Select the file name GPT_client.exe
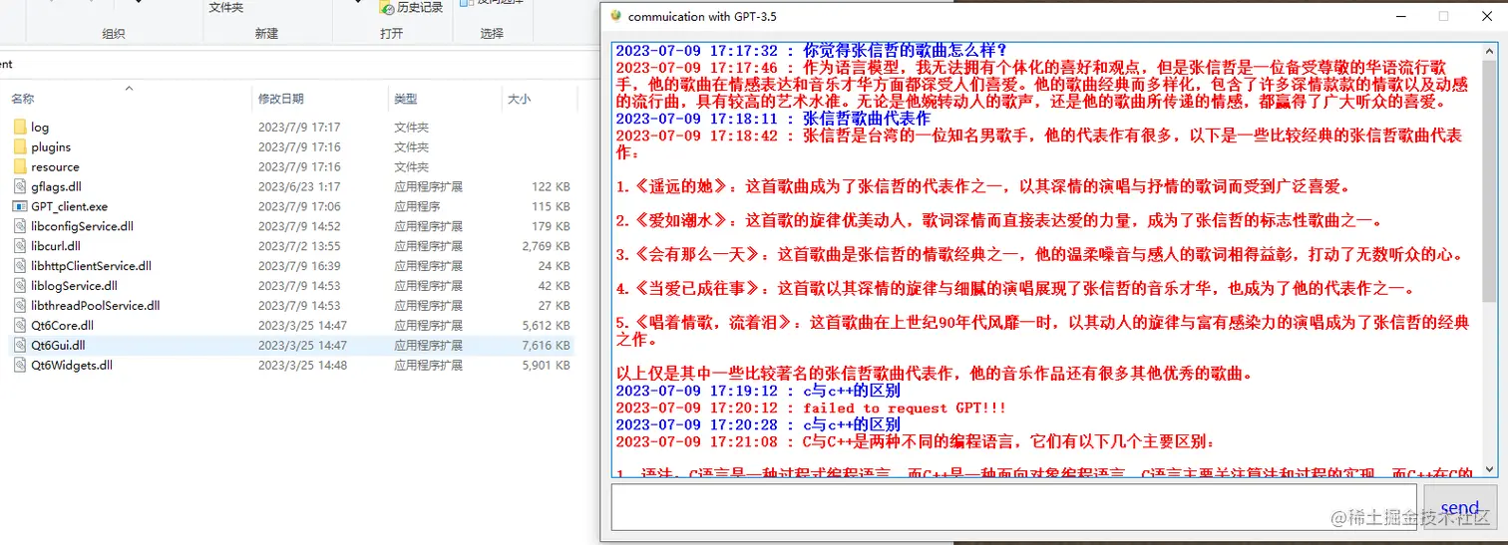Screen dimensions: 1508x545 (x=69, y=206)
